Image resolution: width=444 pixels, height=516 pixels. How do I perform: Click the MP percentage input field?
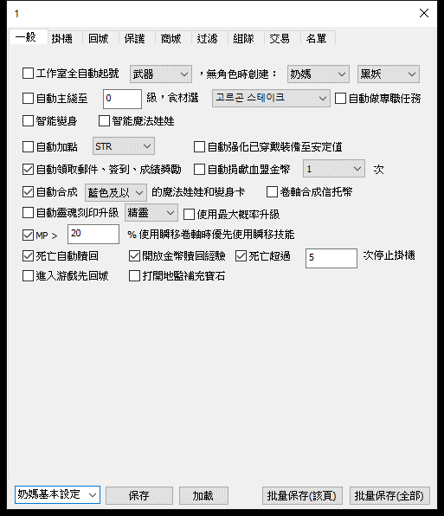tap(93, 234)
